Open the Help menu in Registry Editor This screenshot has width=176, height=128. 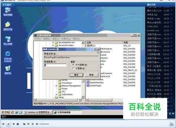point(76,39)
